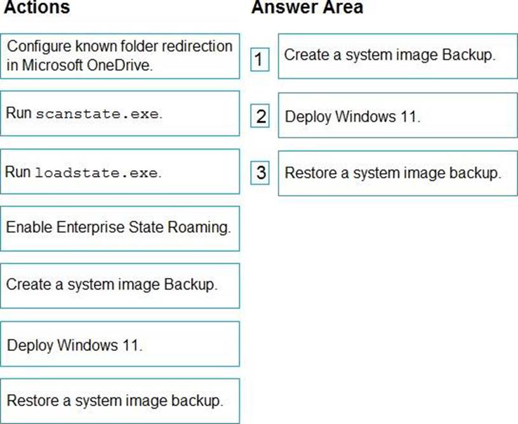Choose Deploy Windows 11 in the Actions list
This screenshot has height=424, width=518.
(120, 344)
